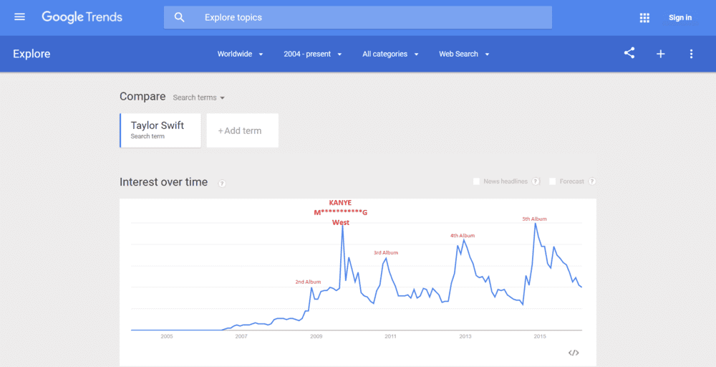Click the plus icon in the Explore bar
Image resolution: width=716 pixels, height=367 pixels.
pyautogui.click(x=660, y=54)
